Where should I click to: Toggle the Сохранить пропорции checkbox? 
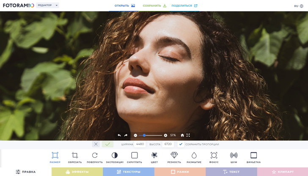tap(181, 144)
